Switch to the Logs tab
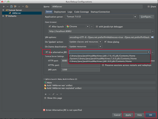 pyautogui.click(x=70, y=12)
